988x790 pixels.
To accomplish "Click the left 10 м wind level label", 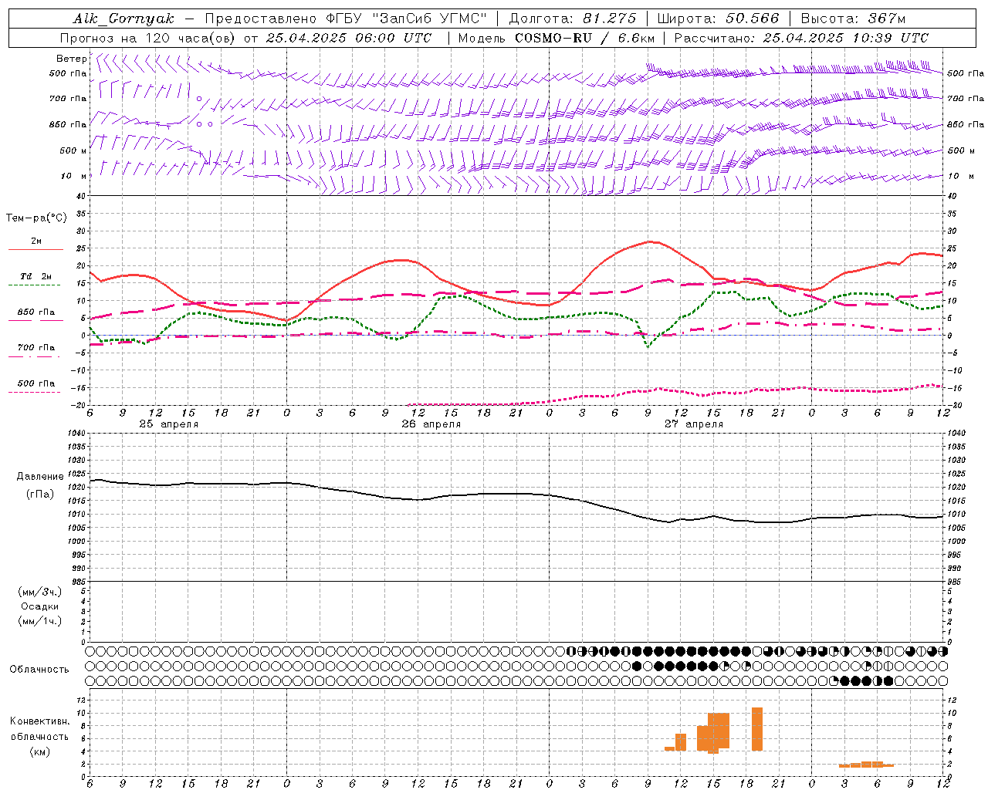I will coord(73,176).
